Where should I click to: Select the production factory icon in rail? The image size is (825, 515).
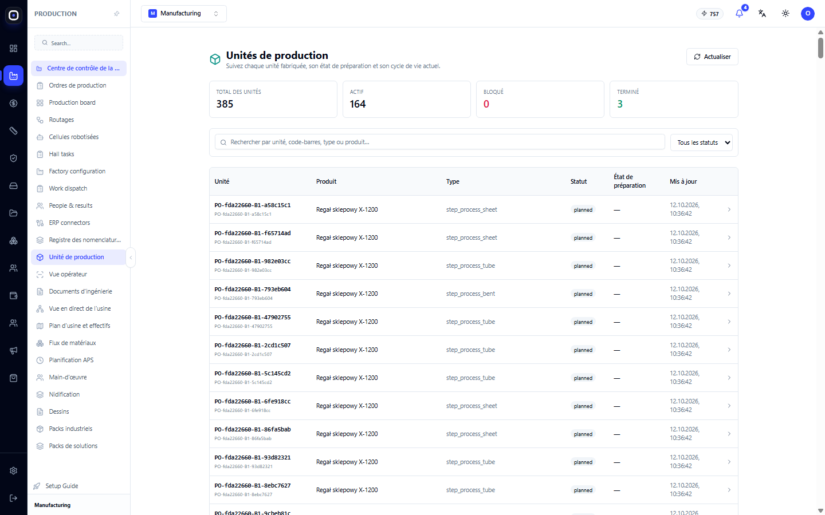pyautogui.click(x=14, y=76)
